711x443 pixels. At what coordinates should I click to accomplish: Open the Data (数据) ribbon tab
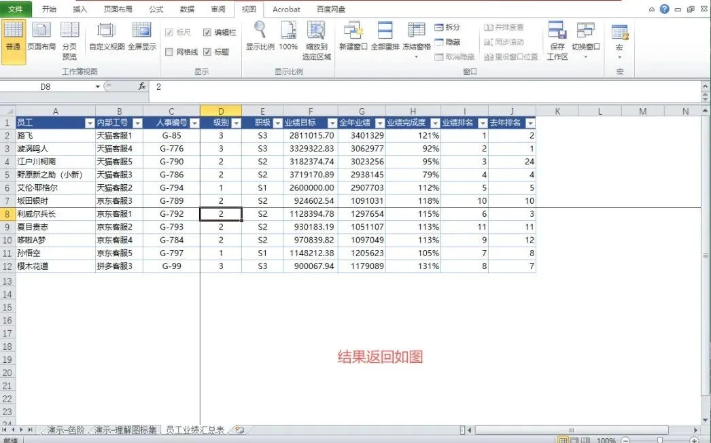click(187, 9)
